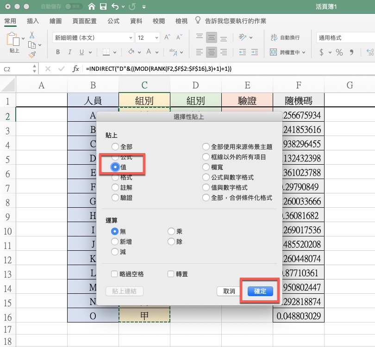Decrease font size with smaller A icon
Viewport: 375px width, 347px height.
click(x=179, y=37)
